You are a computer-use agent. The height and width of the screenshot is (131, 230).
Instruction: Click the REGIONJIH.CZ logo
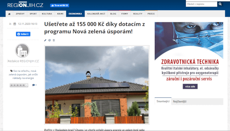25,5
